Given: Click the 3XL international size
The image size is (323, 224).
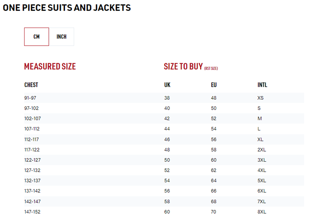Looking at the screenshot, I should [x=262, y=160].
